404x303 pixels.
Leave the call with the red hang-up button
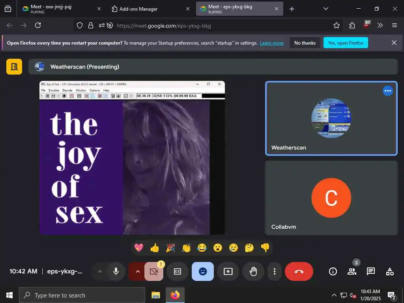pos(299,271)
